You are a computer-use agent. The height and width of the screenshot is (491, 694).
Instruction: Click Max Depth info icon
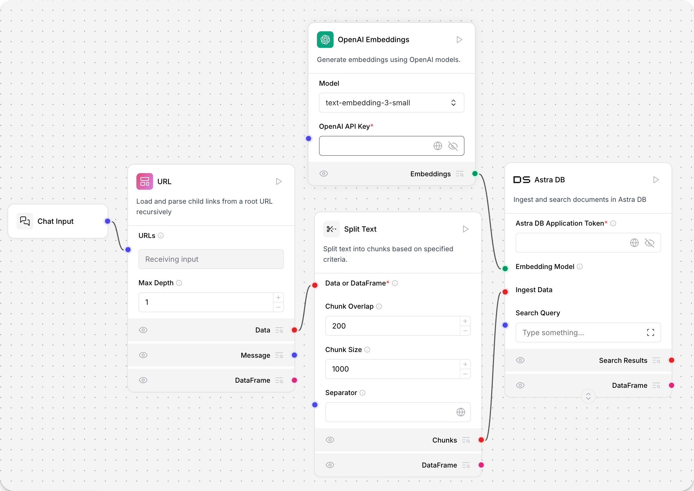tap(179, 283)
